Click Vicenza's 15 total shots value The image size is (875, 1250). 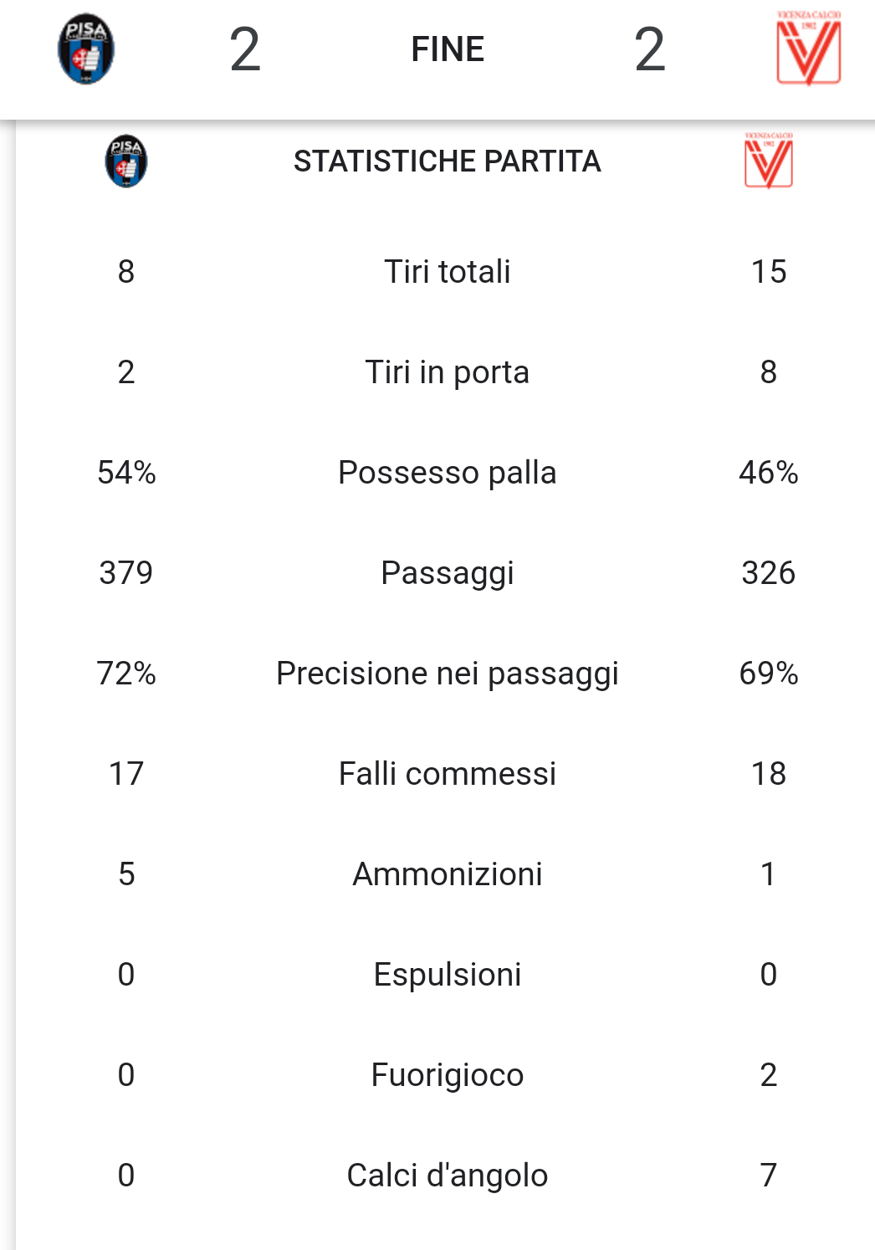click(769, 271)
